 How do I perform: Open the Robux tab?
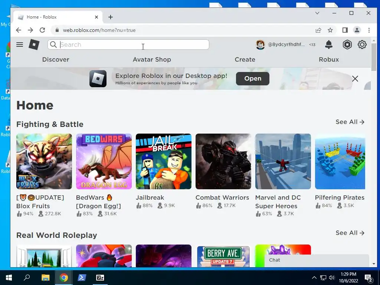click(329, 59)
